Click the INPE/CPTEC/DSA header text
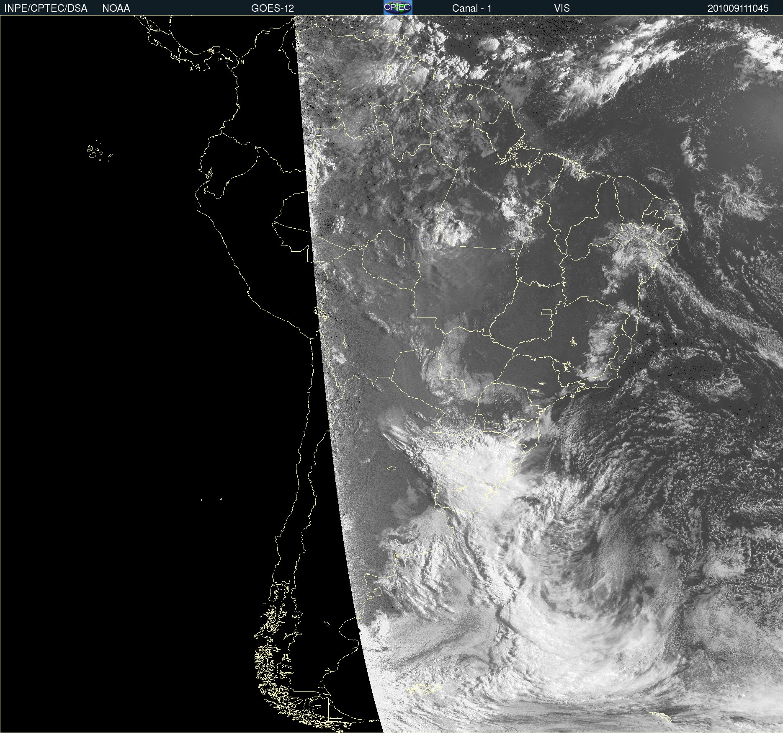 (x=46, y=8)
